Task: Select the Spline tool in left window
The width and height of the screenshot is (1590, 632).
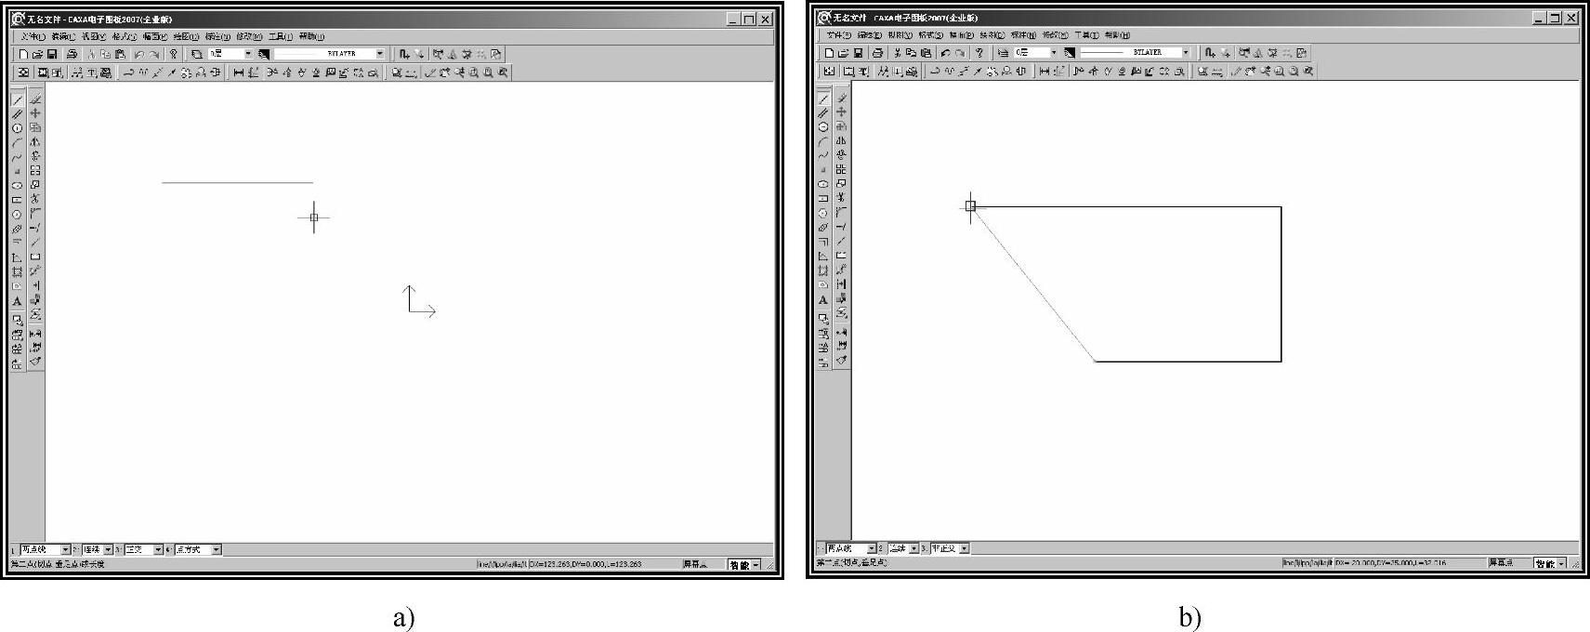Action: [x=17, y=156]
